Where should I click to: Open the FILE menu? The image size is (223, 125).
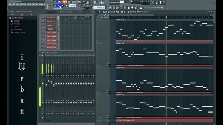tap(10, 5)
